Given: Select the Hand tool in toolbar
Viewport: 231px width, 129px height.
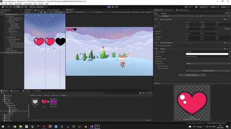Looking at the screenshot, I should (3, 7).
